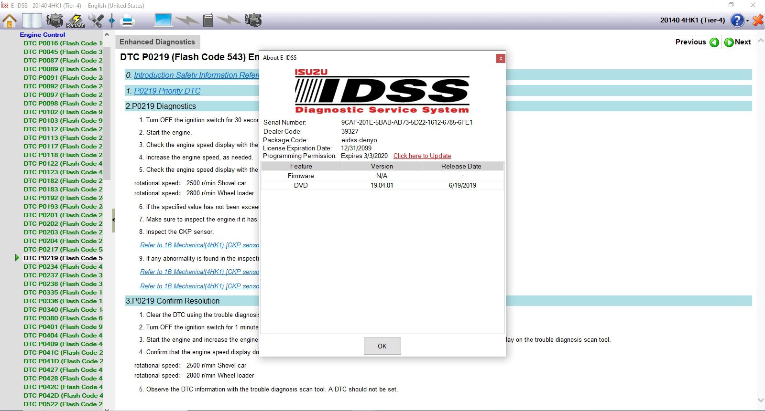Open engine diagnostics icon next to Reflash

pos(55,21)
